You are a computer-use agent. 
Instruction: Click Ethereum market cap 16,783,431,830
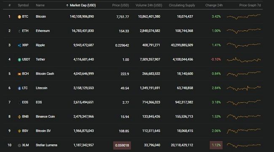(83, 31)
